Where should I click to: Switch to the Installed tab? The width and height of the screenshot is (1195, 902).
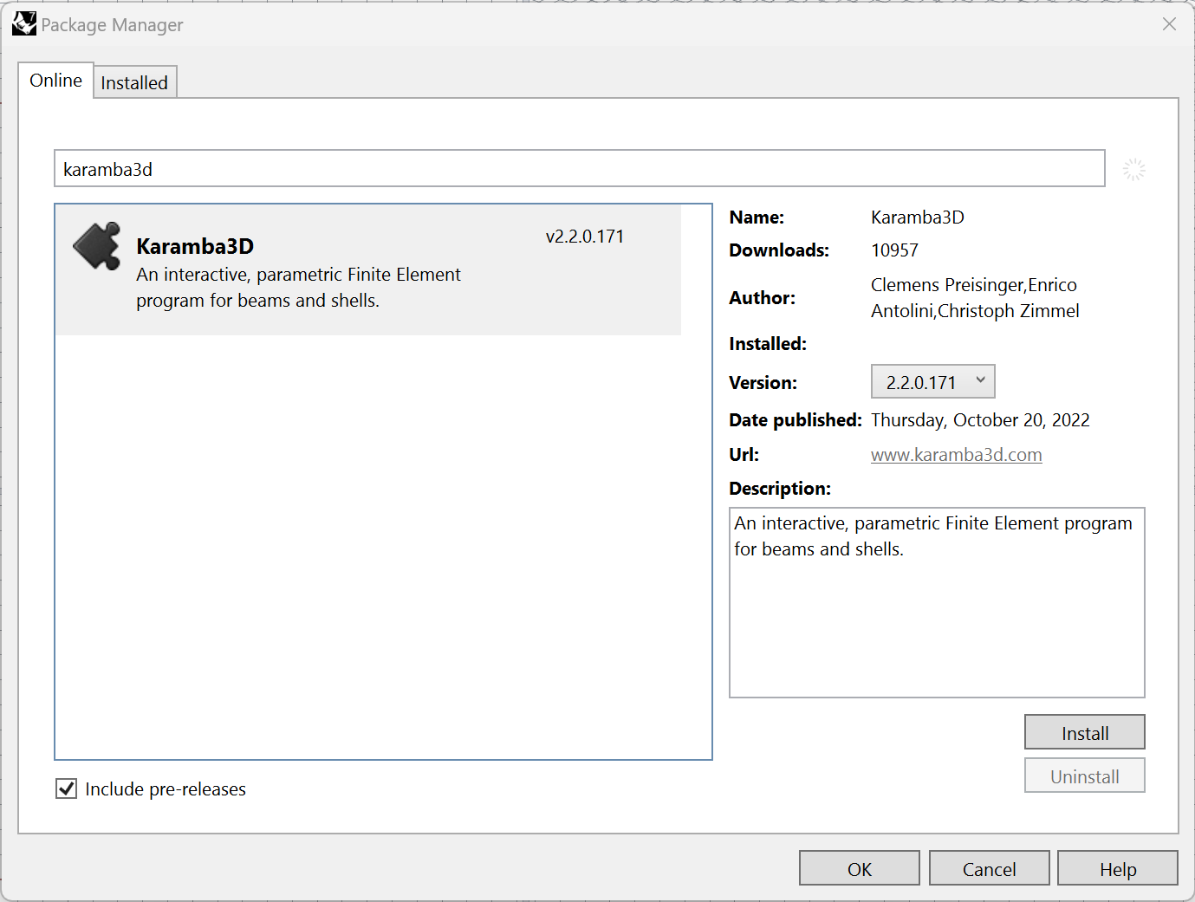point(134,83)
